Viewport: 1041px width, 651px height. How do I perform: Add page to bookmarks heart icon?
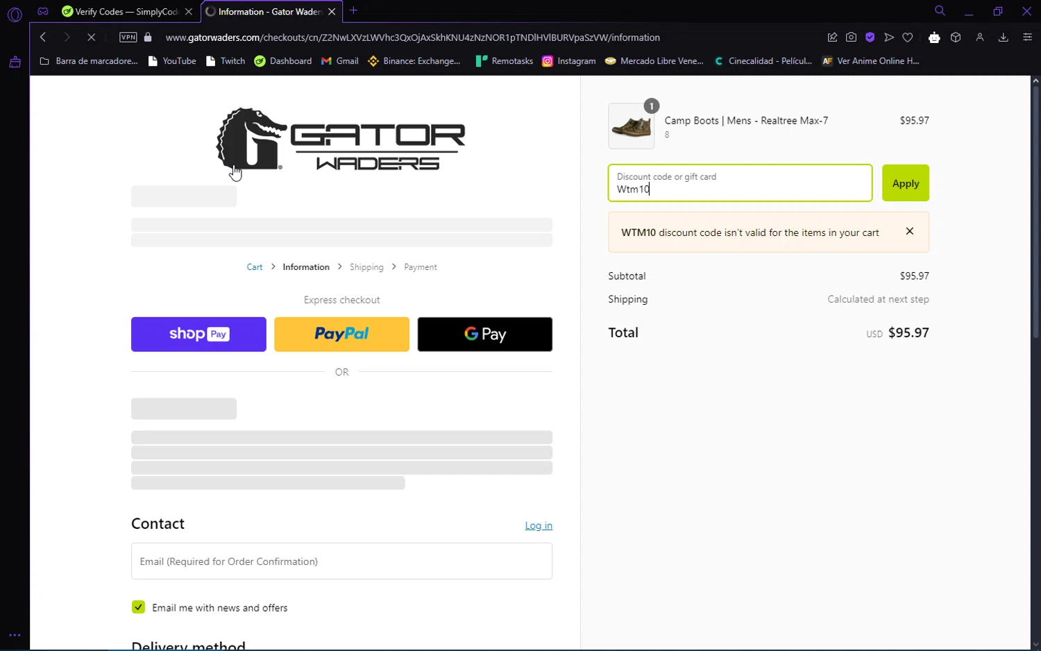pos(908,37)
